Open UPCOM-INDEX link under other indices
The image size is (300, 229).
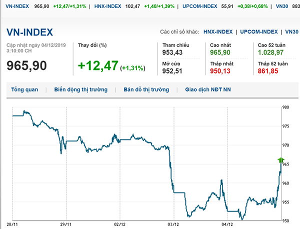(258, 31)
